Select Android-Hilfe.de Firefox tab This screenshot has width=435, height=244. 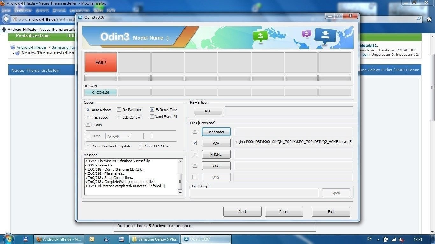click(38, 29)
